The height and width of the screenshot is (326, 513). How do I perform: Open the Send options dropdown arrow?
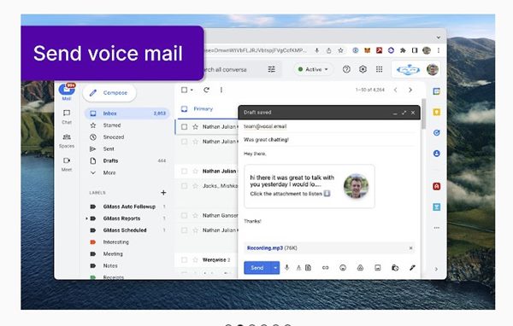click(275, 268)
